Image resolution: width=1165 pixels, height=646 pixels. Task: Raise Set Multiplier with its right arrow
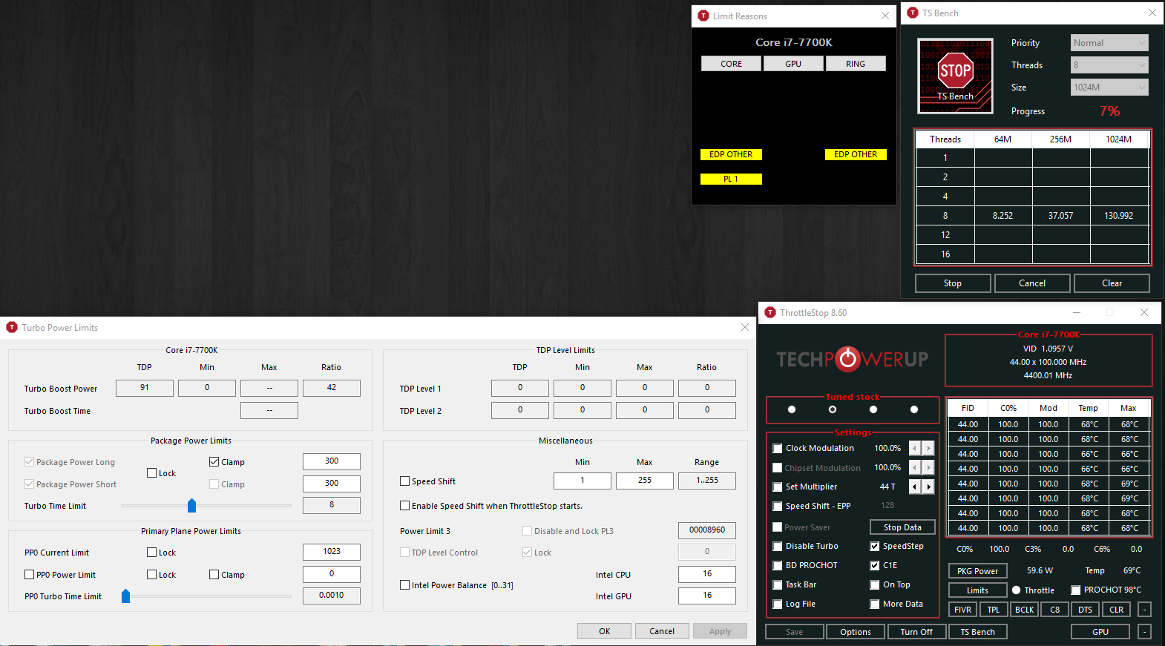click(928, 487)
